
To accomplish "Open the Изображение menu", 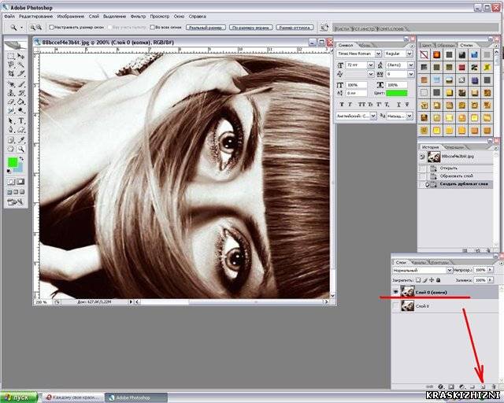I will click(71, 17).
